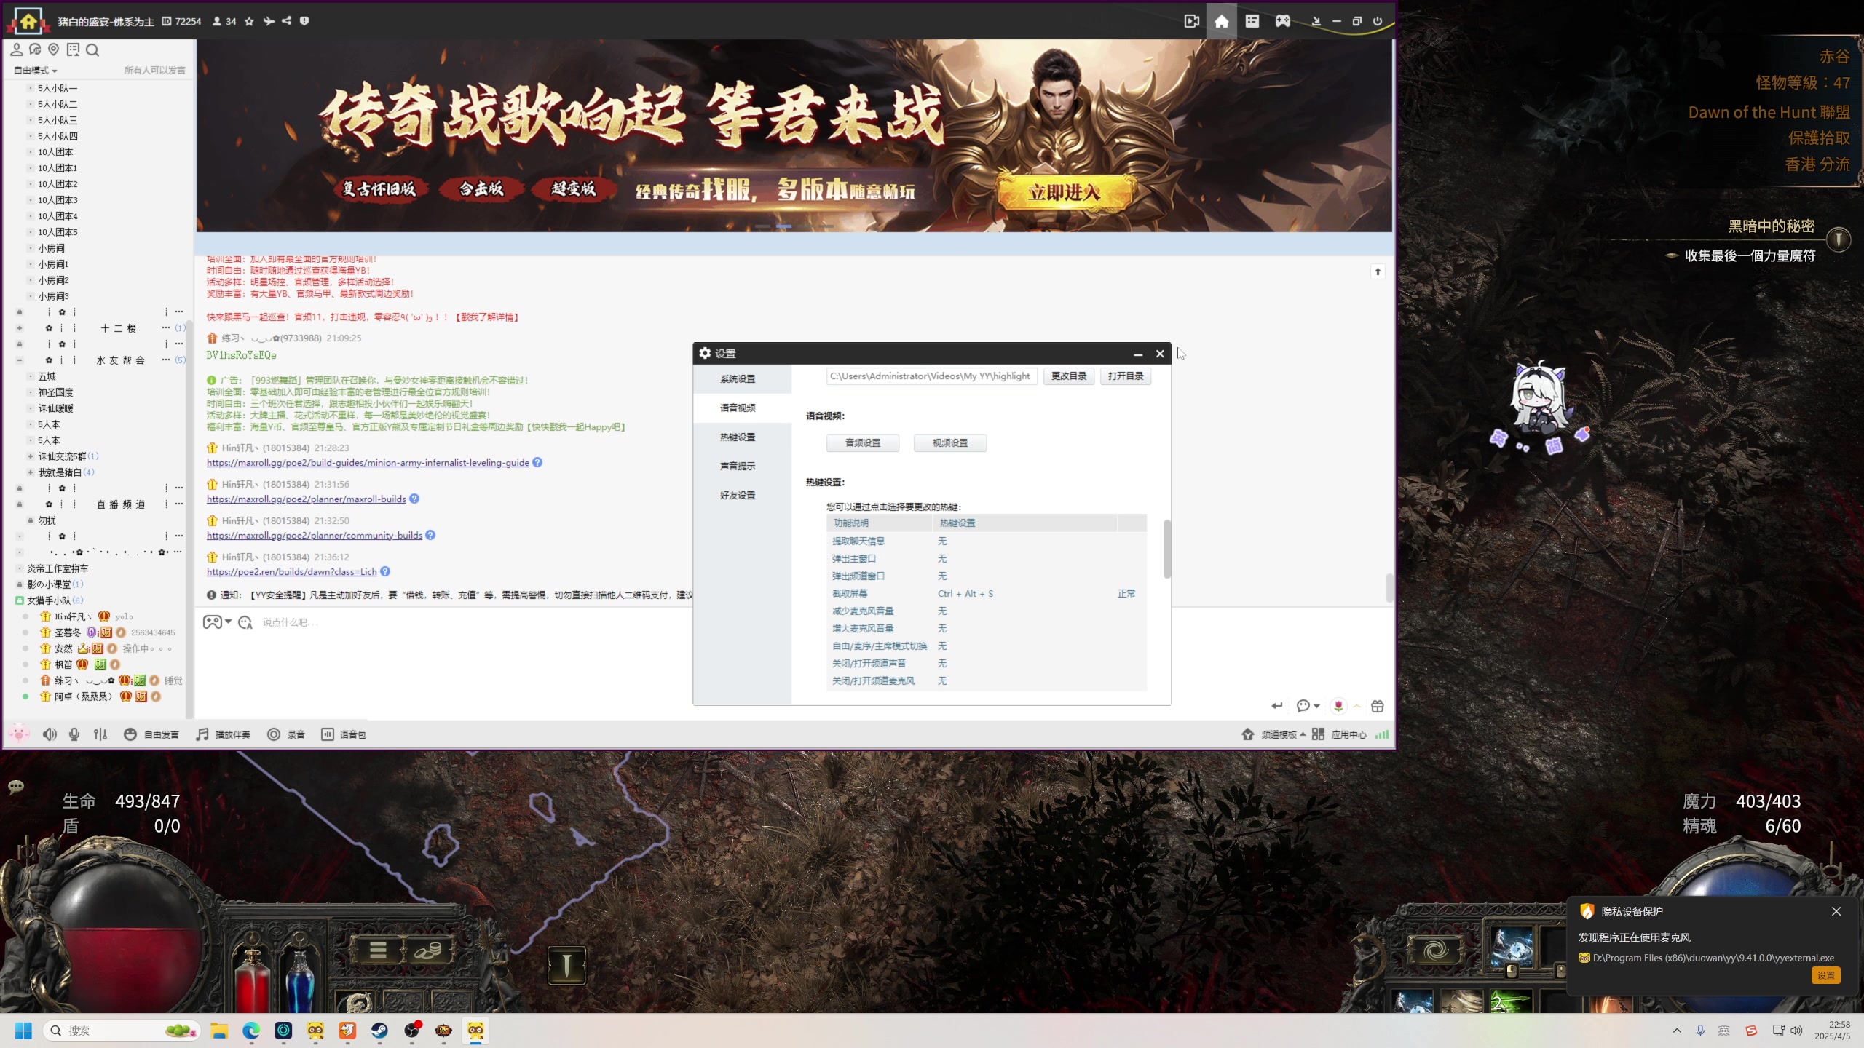Image resolution: width=1864 pixels, height=1048 pixels.
Task: Open Steam from the Windows taskbar
Action: pos(379,1031)
